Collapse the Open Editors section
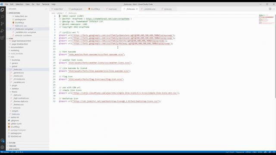This screenshot has width=276, height=155. pyautogui.click(x=14, y=13)
